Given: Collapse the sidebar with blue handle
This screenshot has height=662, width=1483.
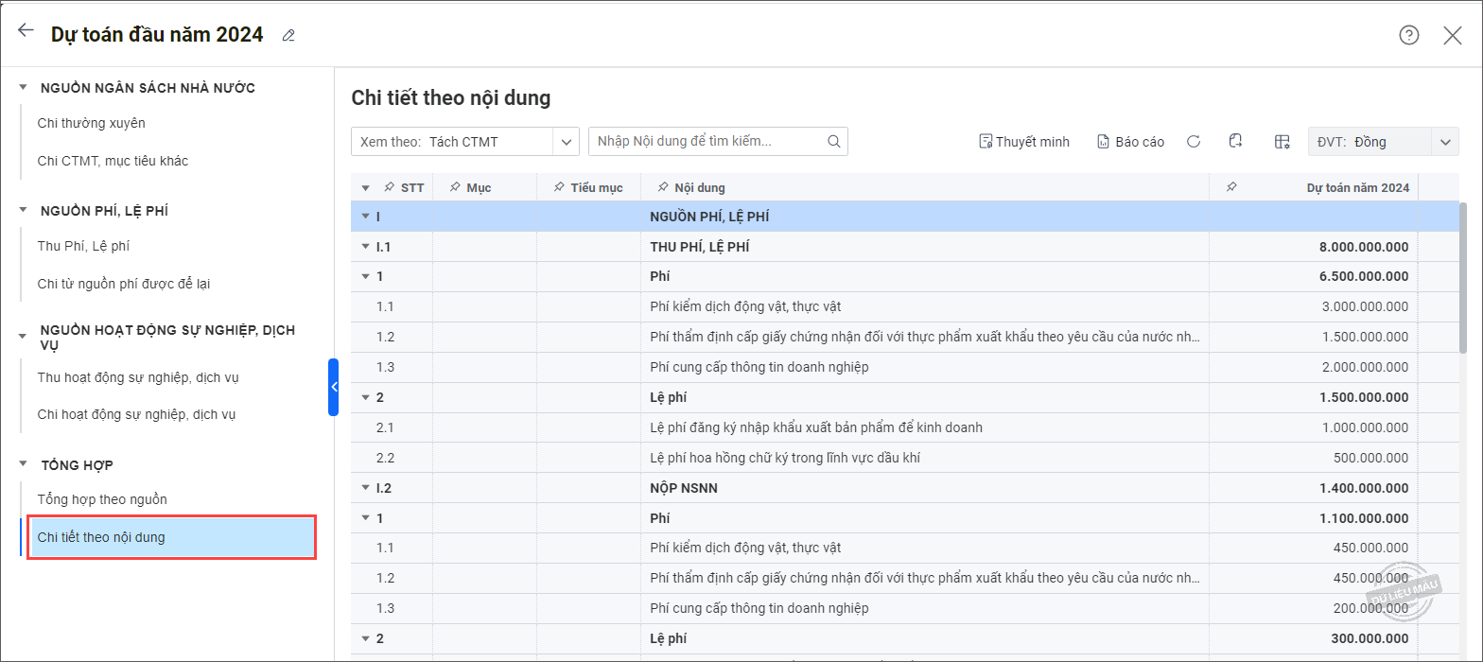Looking at the screenshot, I should (x=333, y=387).
